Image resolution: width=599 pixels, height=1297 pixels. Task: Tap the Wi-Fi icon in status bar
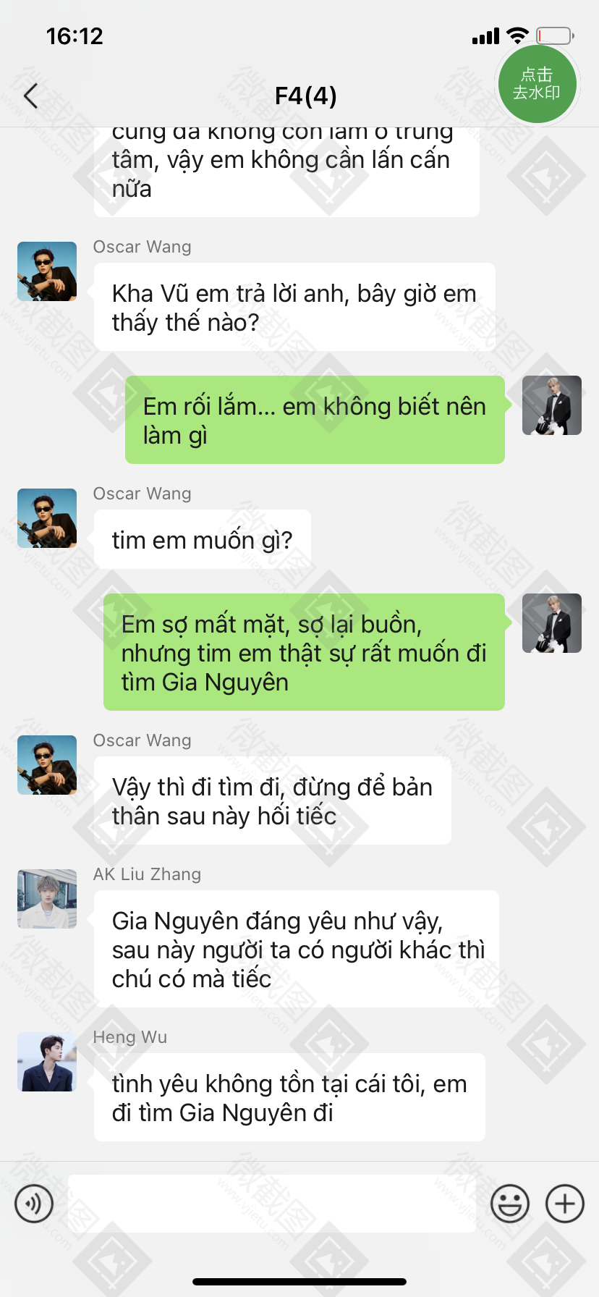[x=518, y=35]
